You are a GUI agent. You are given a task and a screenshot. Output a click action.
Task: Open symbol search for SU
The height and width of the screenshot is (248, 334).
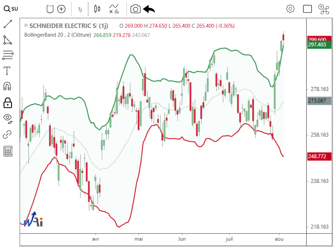pos(11,9)
